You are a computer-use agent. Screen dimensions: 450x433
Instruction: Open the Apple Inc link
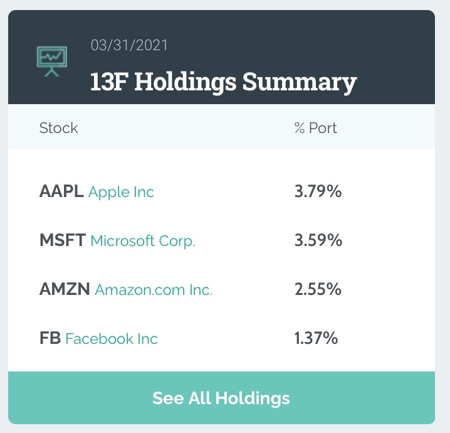pos(122,192)
